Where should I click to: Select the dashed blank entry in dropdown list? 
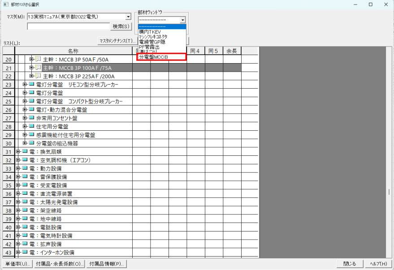(x=162, y=27)
